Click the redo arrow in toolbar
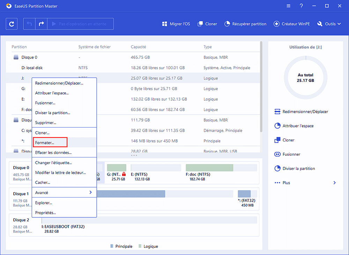This screenshot has height=255, width=349. pyautogui.click(x=41, y=24)
